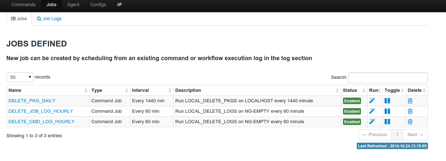Open the DELETE_PKG_DAILY job link
Image resolution: width=446 pixels, height=161 pixels.
pyautogui.click(x=32, y=101)
